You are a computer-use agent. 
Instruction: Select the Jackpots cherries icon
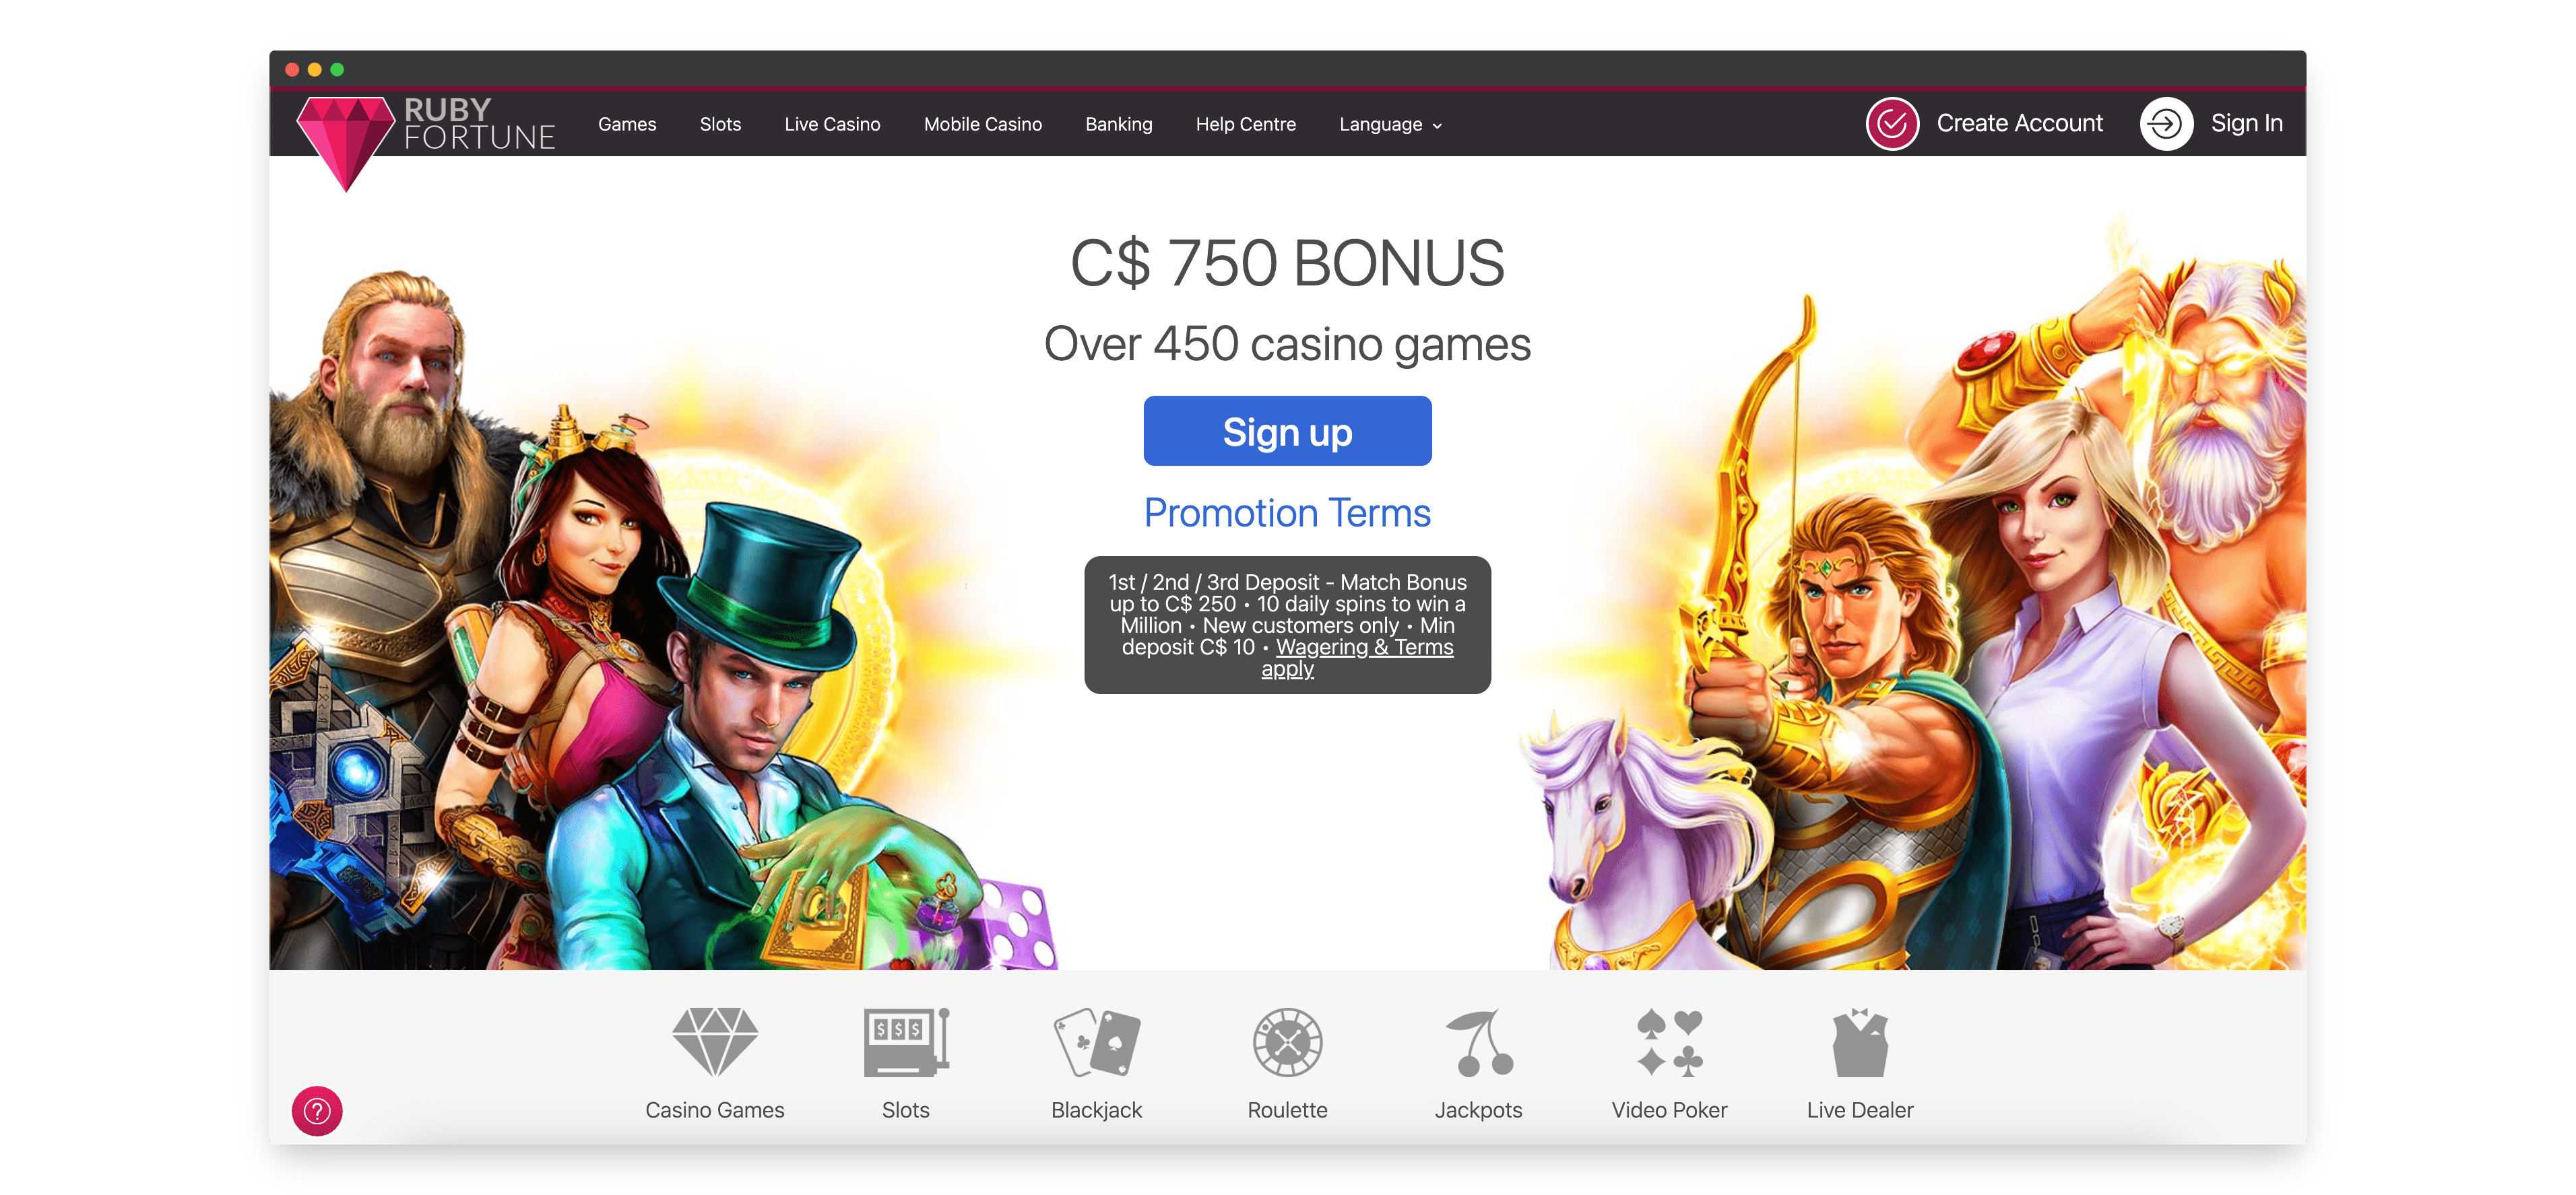click(x=1479, y=1042)
